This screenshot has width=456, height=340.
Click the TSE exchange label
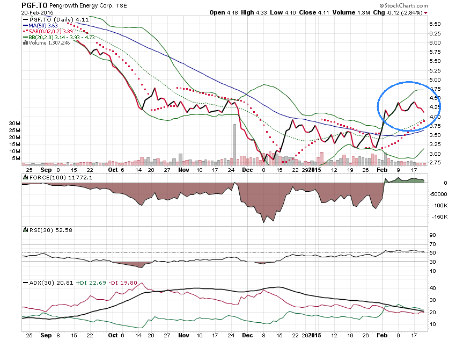pos(122,5)
